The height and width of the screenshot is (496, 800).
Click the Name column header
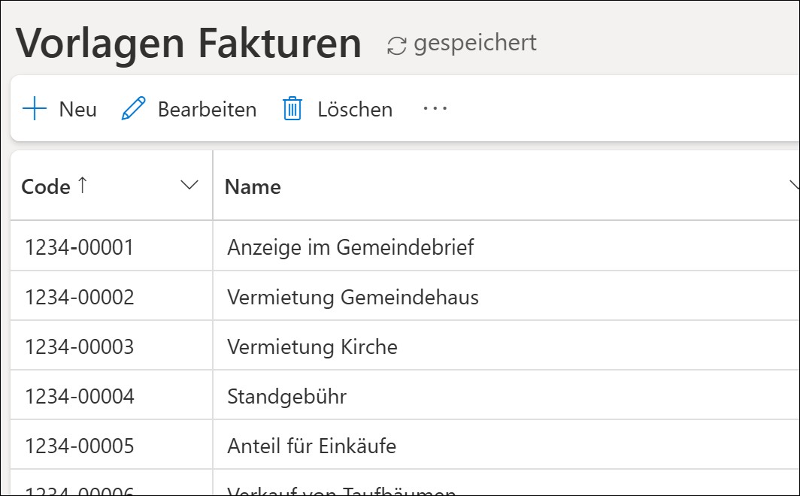(253, 186)
